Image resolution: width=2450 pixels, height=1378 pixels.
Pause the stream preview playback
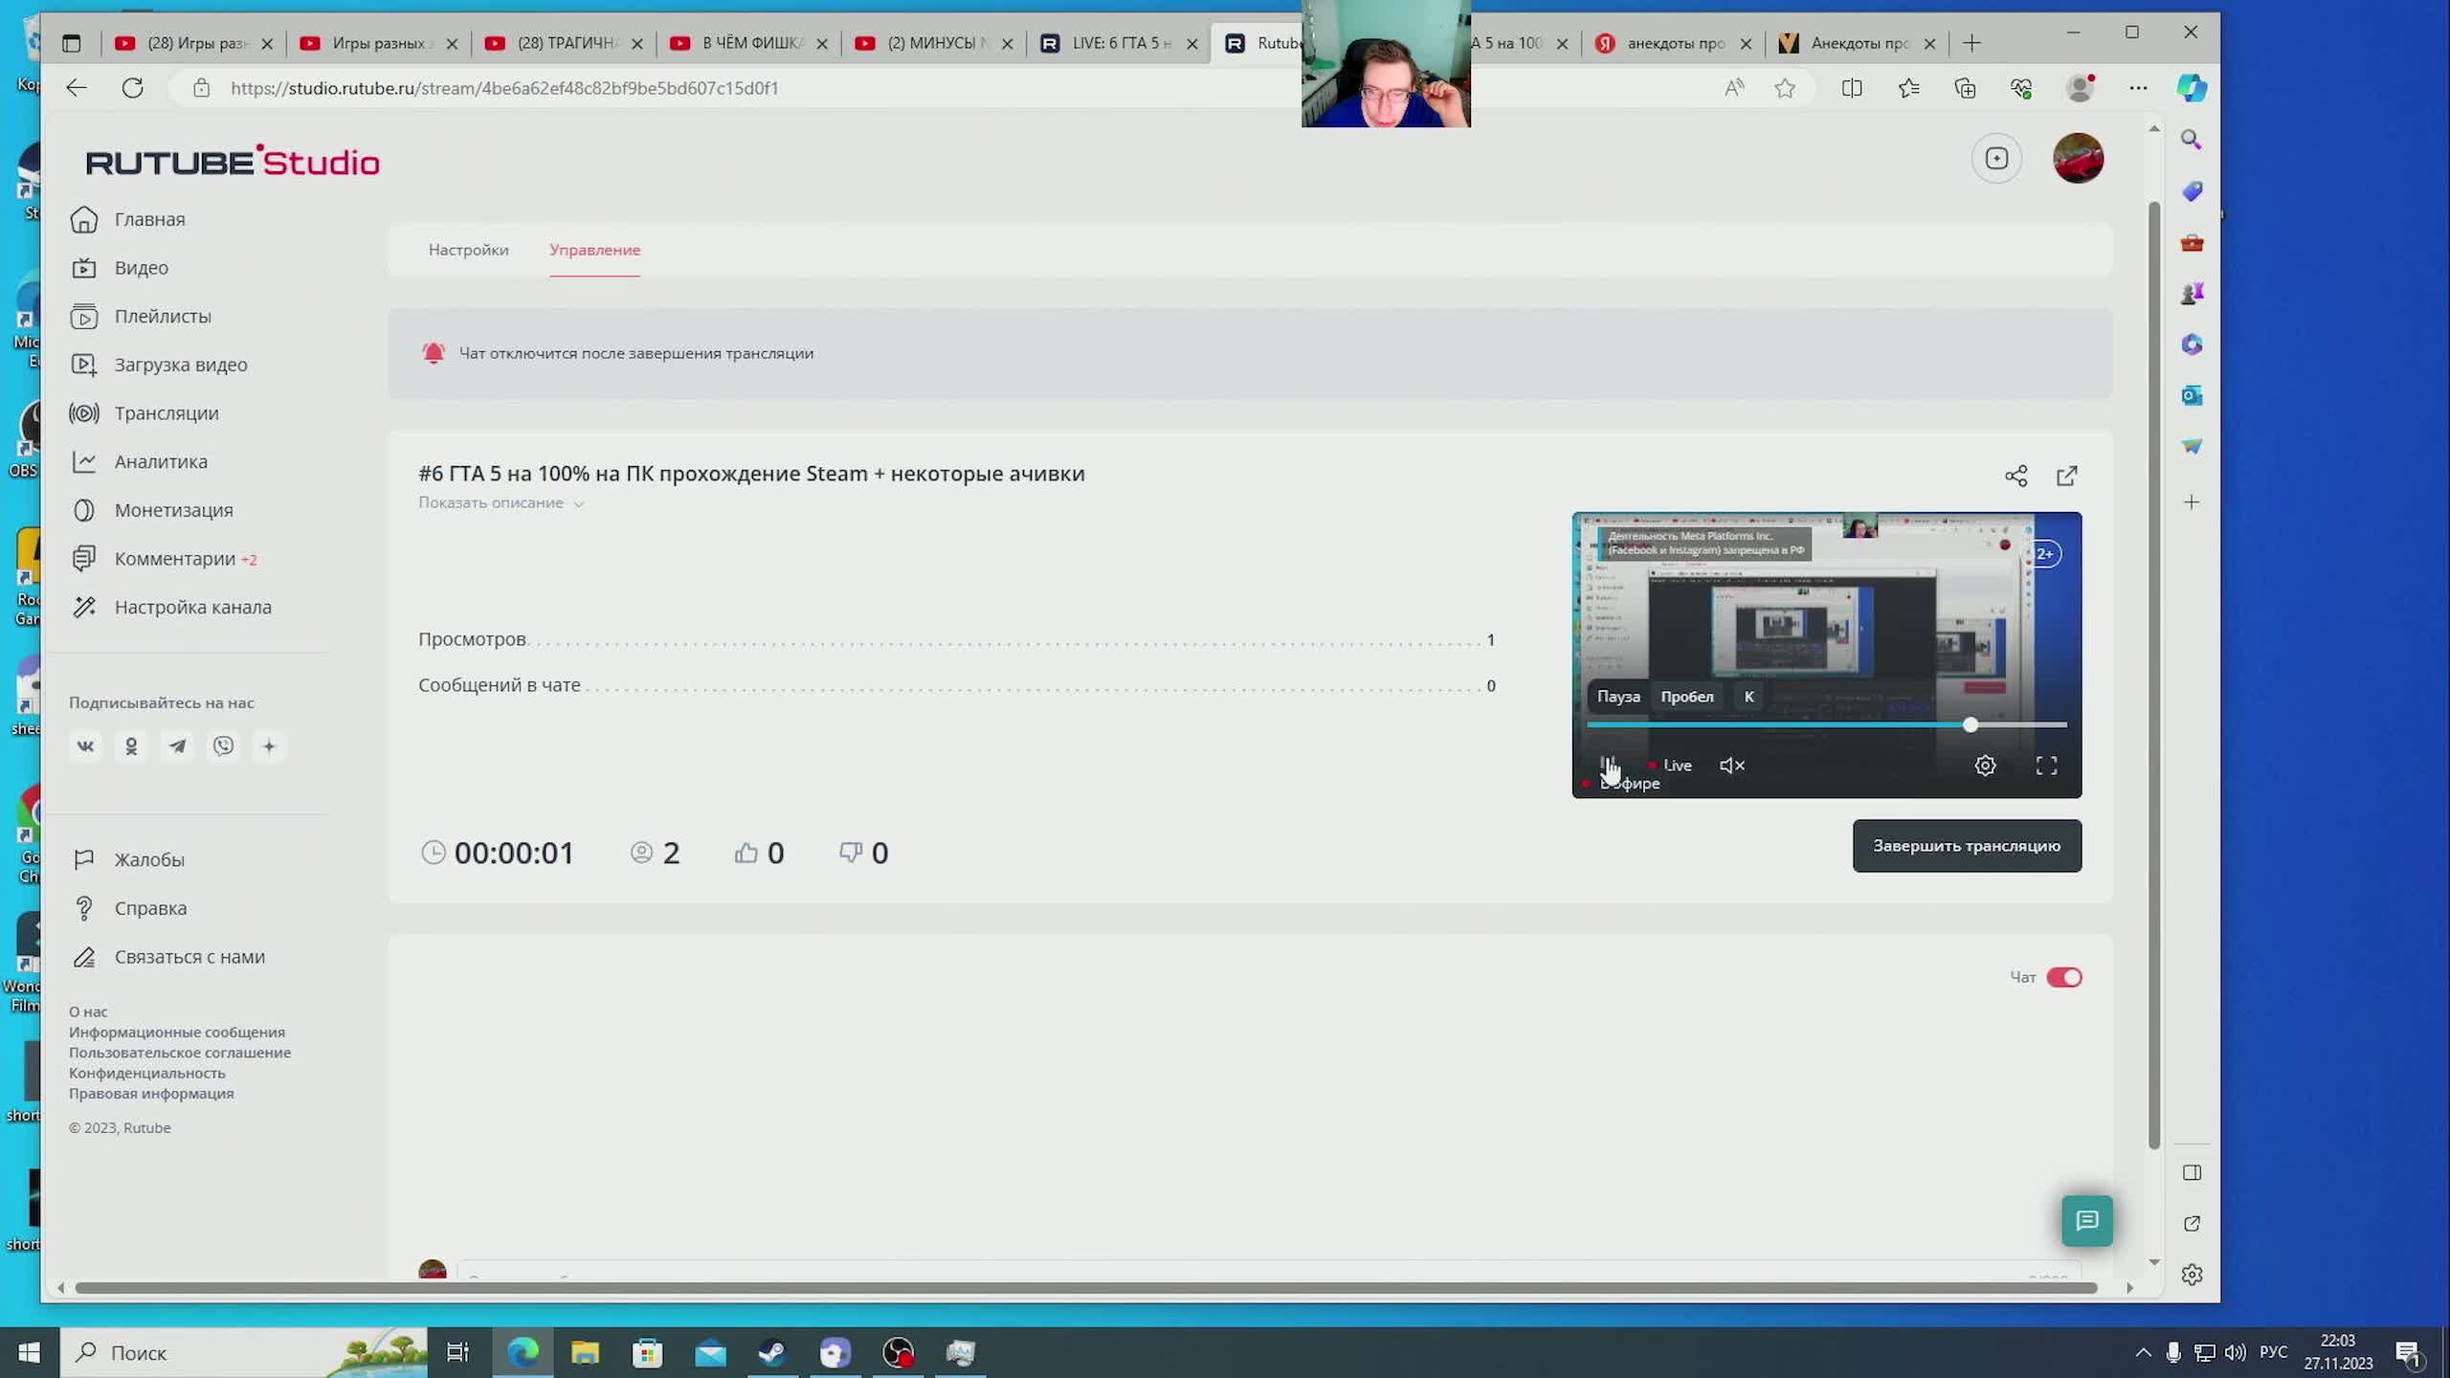(1608, 765)
